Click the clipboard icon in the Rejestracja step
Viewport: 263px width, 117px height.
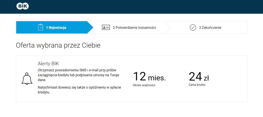40,27
